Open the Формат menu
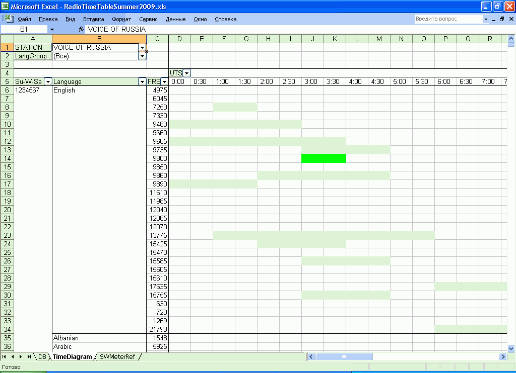The image size is (516, 373). [x=121, y=19]
